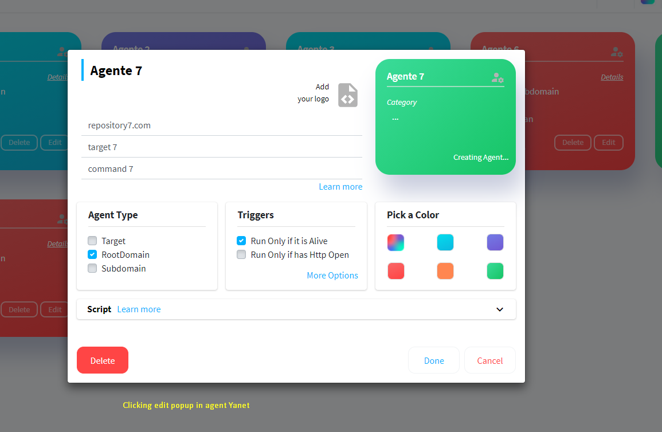
Task: Click user settings icon on Agente 7 preview card
Action: point(498,77)
